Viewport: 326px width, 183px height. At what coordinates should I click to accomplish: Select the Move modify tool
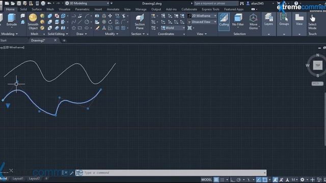pyautogui.click(x=110, y=16)
